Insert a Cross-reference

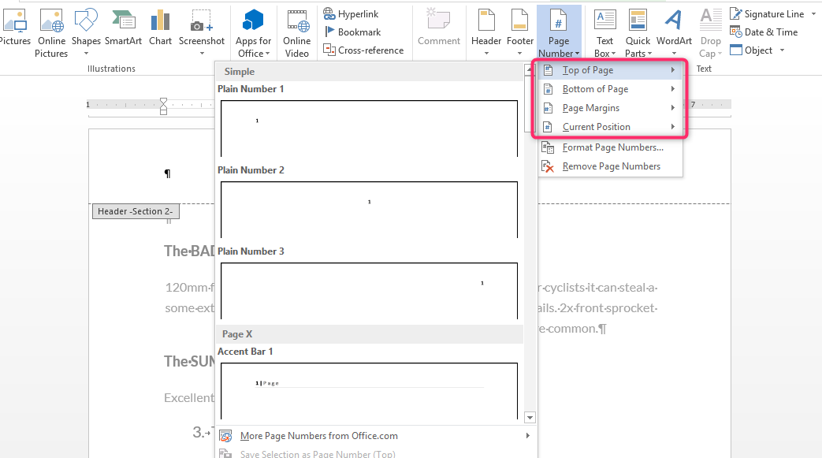(x=364, y=50)
